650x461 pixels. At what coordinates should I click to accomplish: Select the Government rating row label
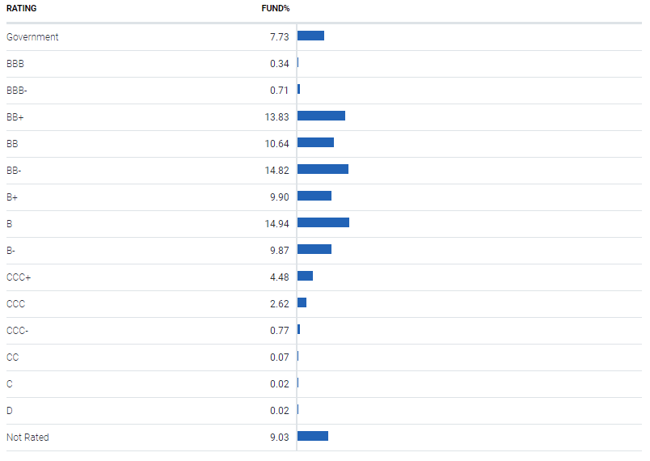click(32, 37)
